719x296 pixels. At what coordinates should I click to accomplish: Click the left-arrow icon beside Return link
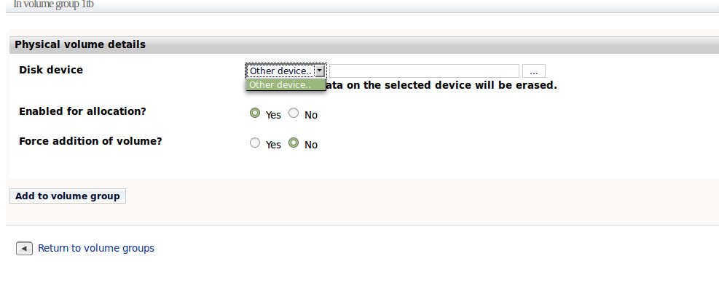click(24, 249)
